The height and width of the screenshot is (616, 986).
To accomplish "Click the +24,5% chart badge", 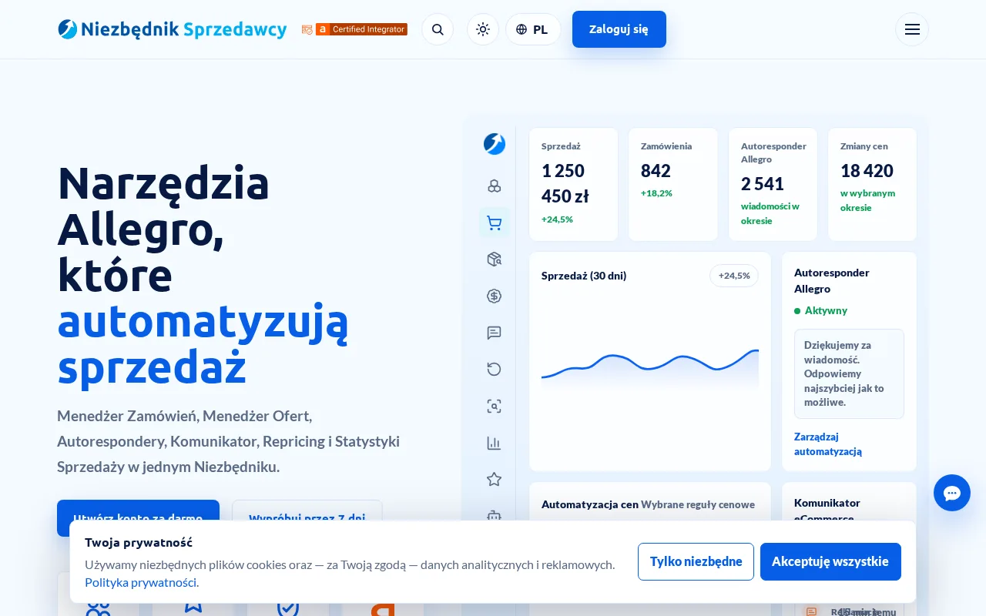I will [734, 276].
